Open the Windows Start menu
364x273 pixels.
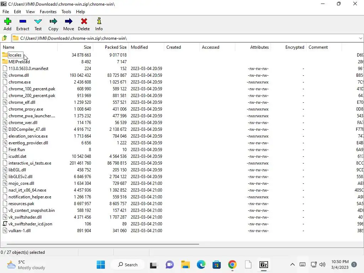tap(101, 264)
